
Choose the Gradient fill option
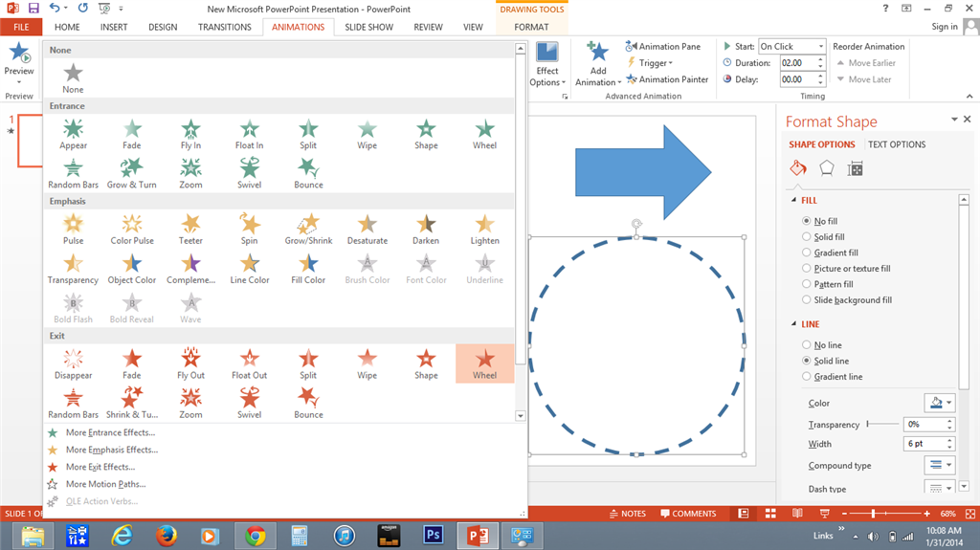[x=806, y=253]
